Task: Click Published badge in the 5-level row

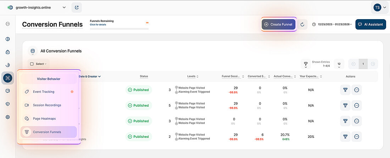Action: [x=139, y=105]
